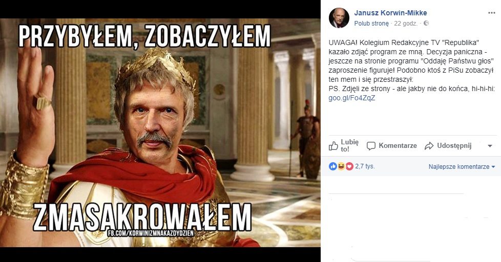Click the Komentarze speech bubble icon
The height and width of the screenshot is (262, 501).
coord(371,146)
